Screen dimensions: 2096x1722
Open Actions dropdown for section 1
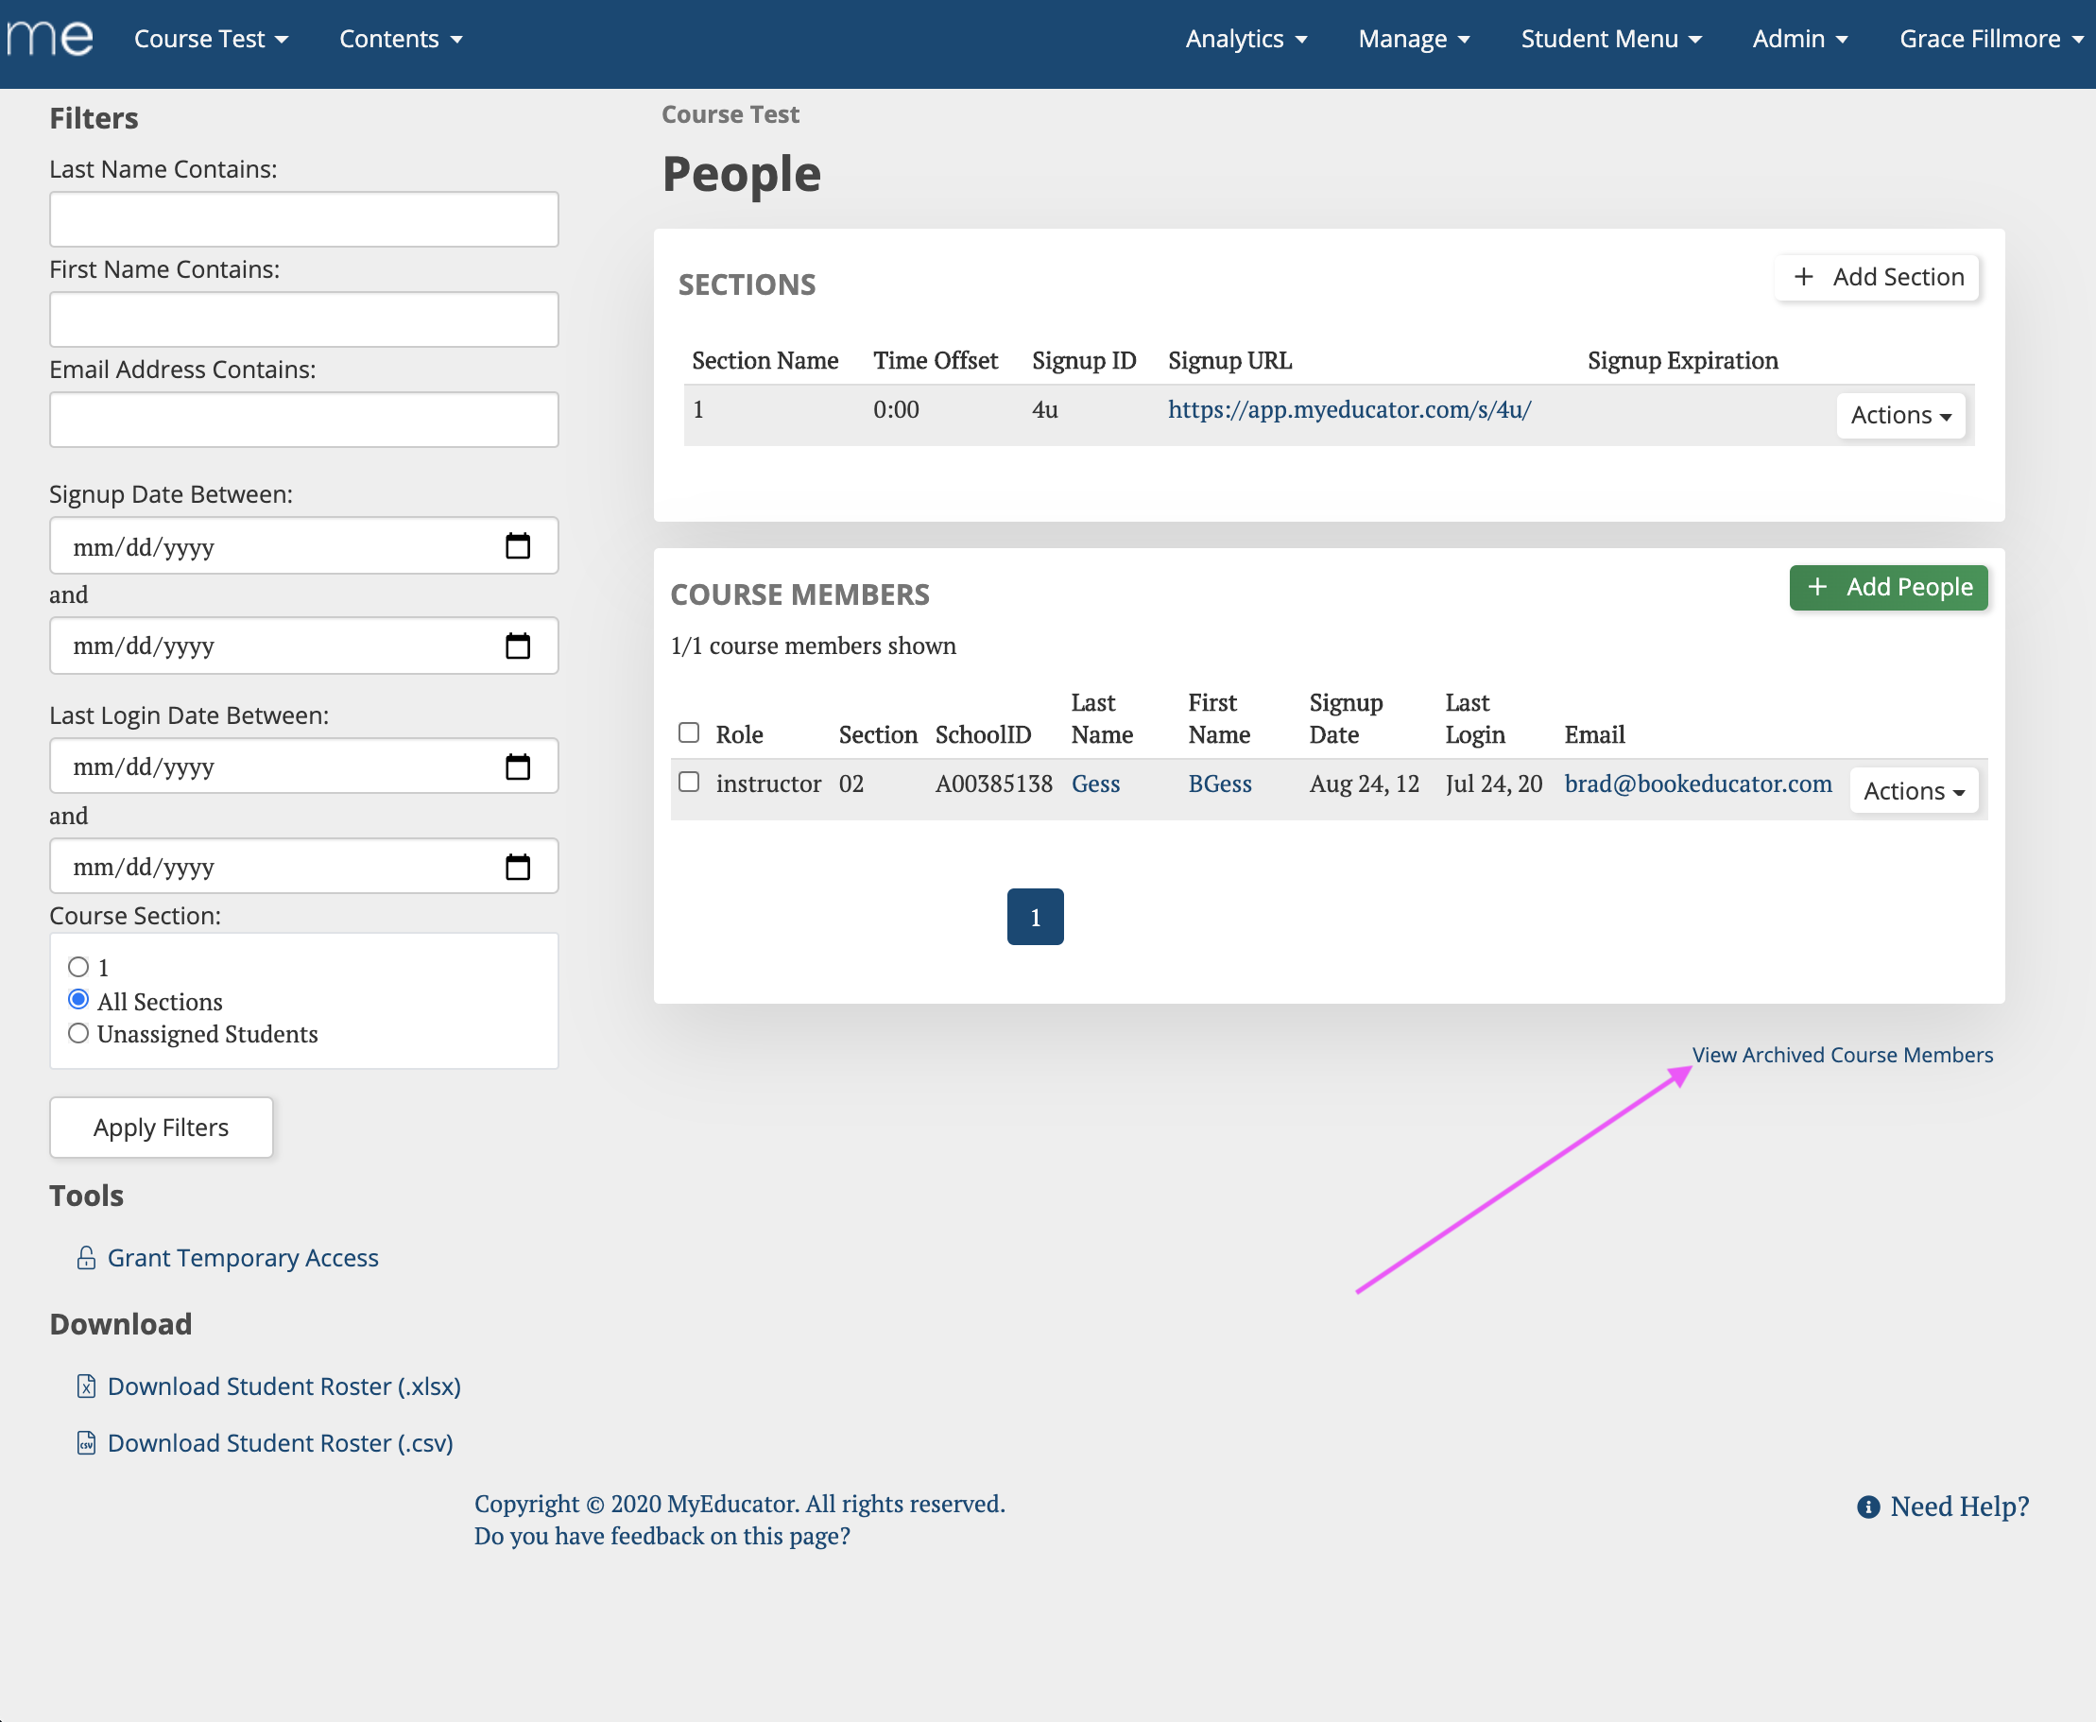click(1899, 415)
